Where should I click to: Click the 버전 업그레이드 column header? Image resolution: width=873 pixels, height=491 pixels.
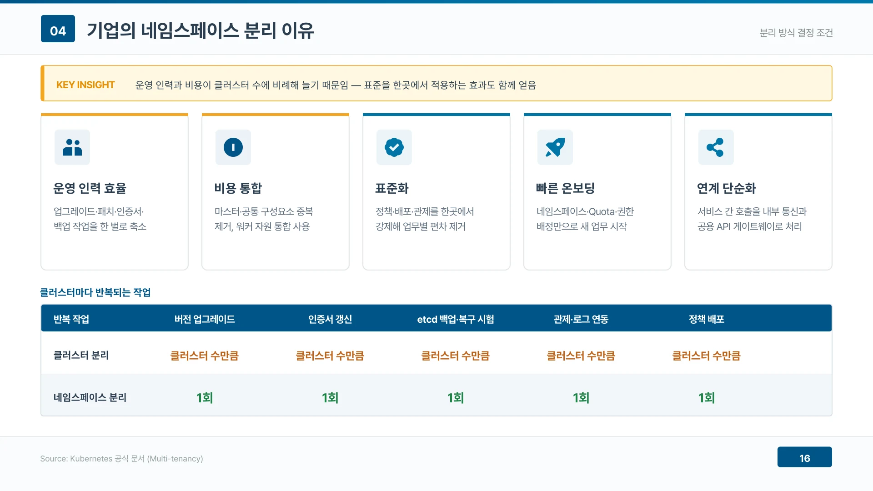click(x=205, y=319)
